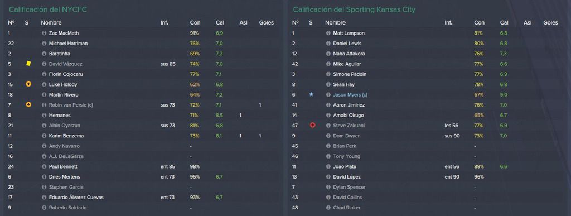Open Nana Attakora player profile
Viewport: 571px width, 216px height.
point(349,54)
